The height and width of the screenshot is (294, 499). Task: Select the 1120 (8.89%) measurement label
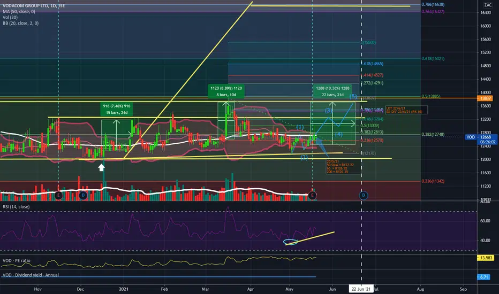(226, 91)
